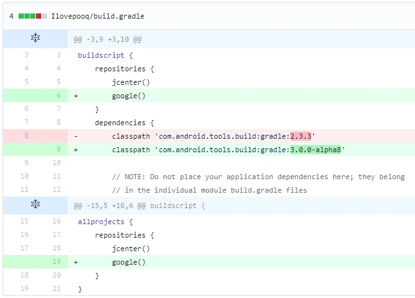The width and height of the screenshot is (415, 298).
Task: Click highlighted 3.0.0-alpha8 version text
Action: (315, 150)
